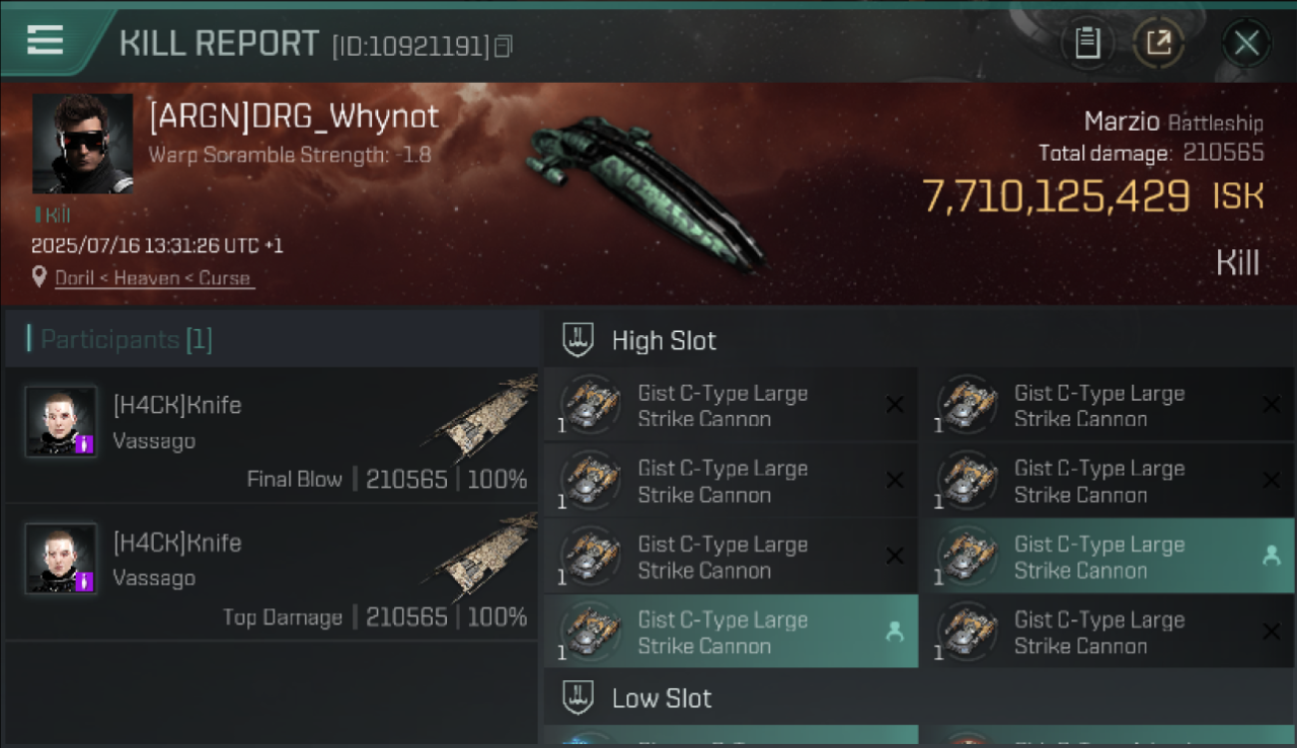
Task: Copy the kill report ID
Action: pyautogui.click(x=504, y=46)
